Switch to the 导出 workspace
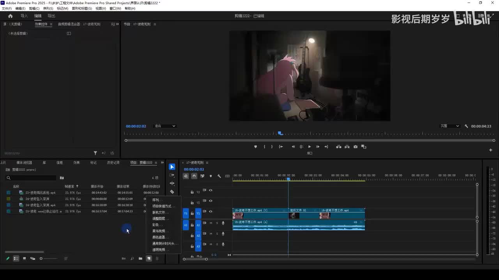The image size is (499, 280). click(x=51, y=16)
